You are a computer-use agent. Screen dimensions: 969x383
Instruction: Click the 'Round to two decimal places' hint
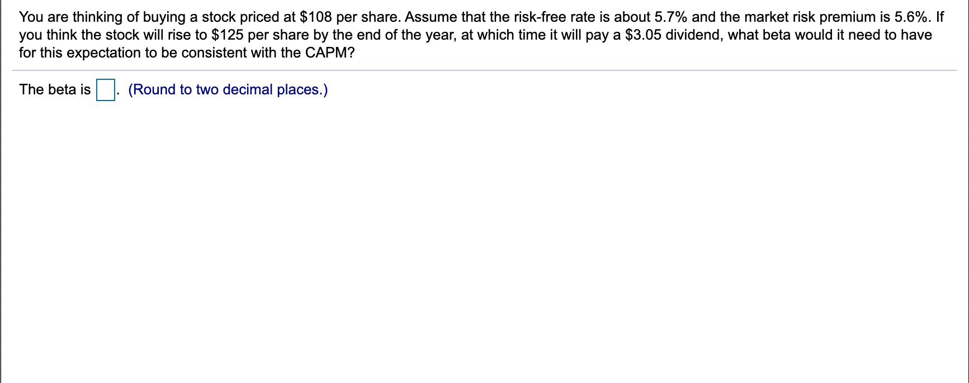coord(228,89)
